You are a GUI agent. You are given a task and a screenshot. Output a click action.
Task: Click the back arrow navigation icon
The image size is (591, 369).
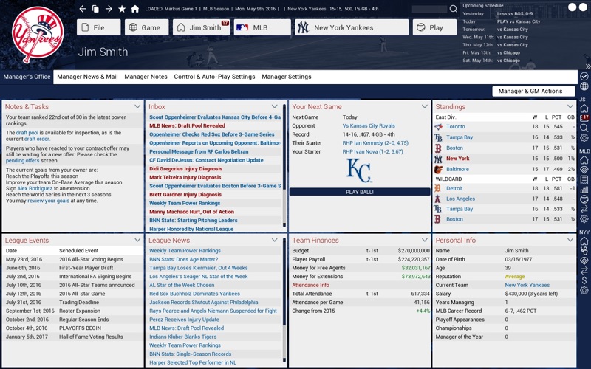(83, 9)
